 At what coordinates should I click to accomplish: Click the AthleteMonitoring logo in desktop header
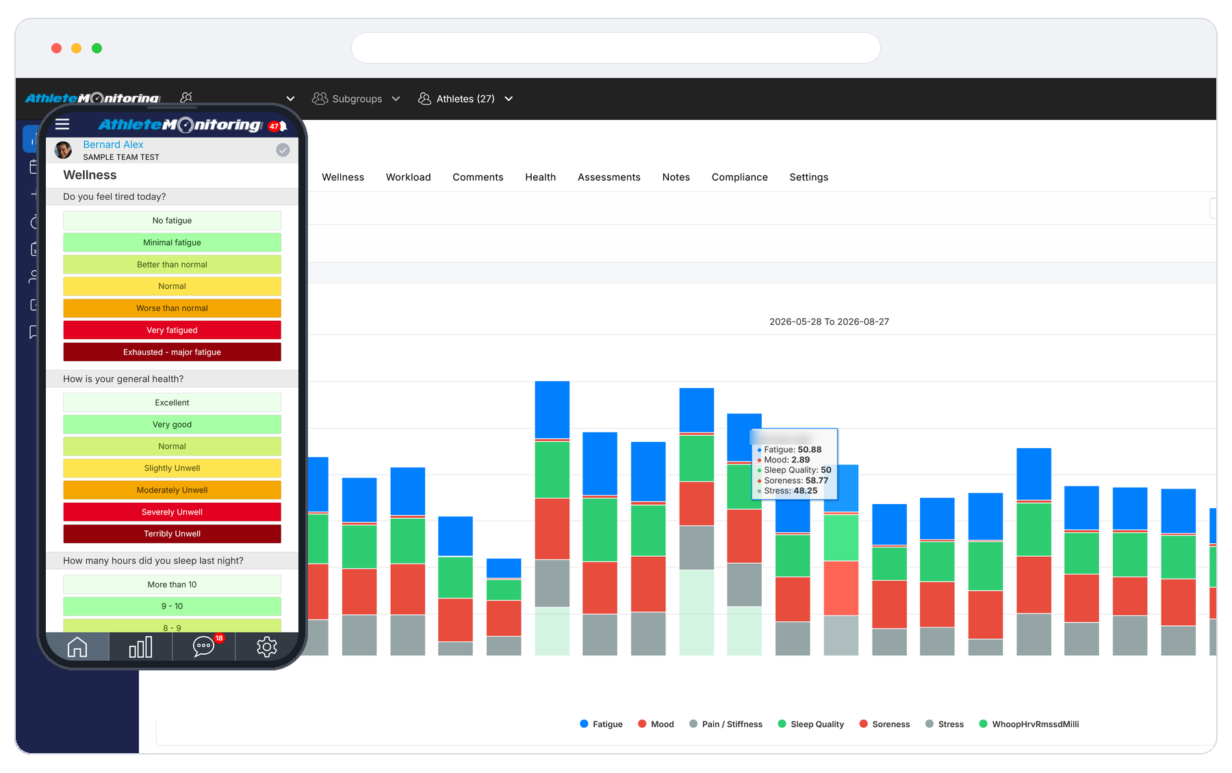tap(92, 98)
